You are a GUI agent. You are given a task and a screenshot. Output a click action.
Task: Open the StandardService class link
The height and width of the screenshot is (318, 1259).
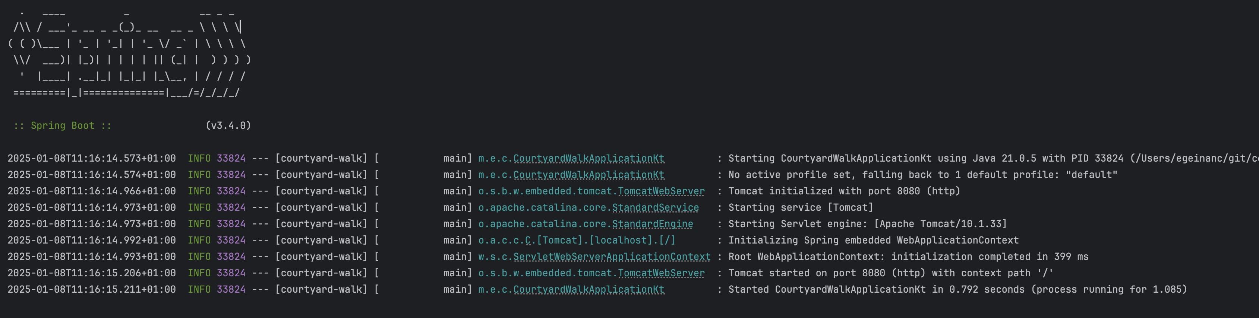655,208
